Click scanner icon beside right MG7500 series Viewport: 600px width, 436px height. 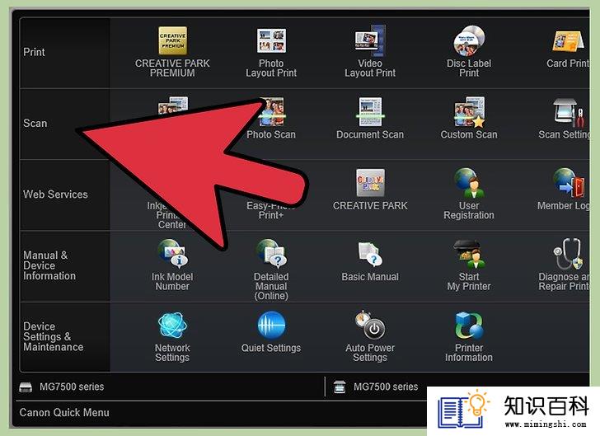pyautogui.click(x=340, y=387)
